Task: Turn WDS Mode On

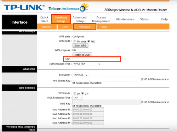Action: click(x=75, y=93)
